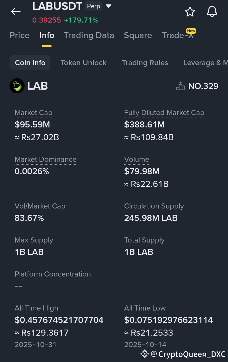Image resolution: width=228 pixels, height=362 pixels.
Task: Select the Info tab
Action: pyautogui.click(x=47, y=35)
